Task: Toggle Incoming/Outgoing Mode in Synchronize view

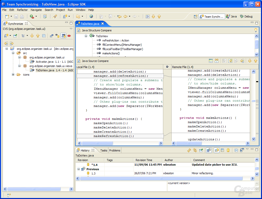Action: [63, 36]
